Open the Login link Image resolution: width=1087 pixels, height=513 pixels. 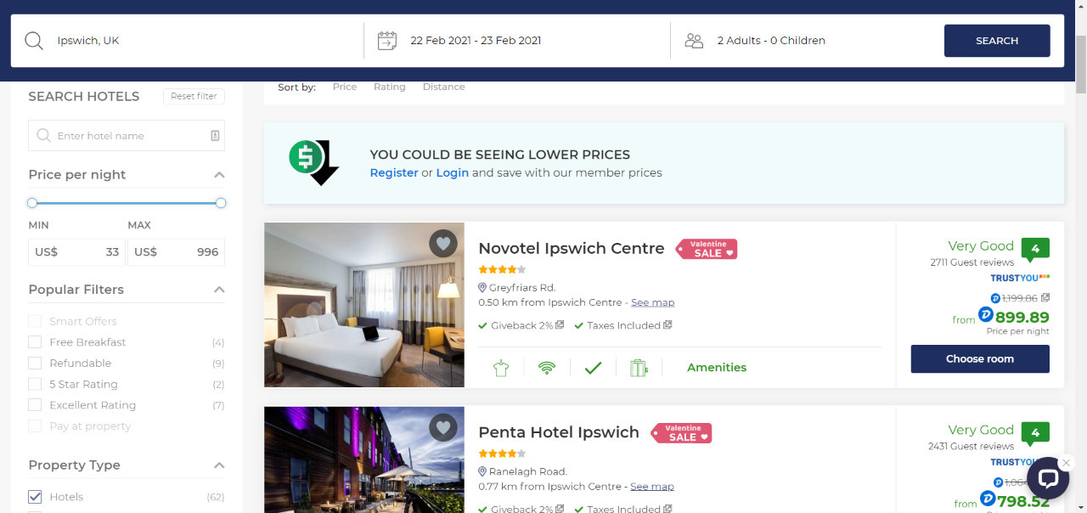[453, 172]
